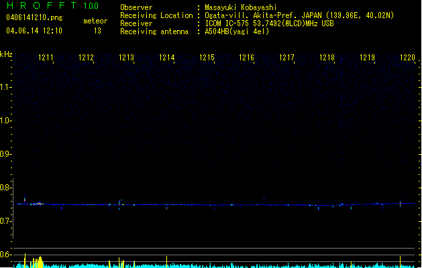Select the meteor count value 13
The width and height of the screenshot is (422, 268).
97,31
